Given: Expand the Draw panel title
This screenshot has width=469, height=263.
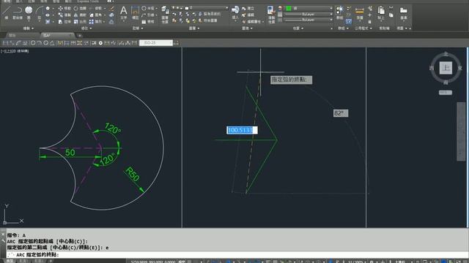Looking at the screenshot, I should [29, 28].
